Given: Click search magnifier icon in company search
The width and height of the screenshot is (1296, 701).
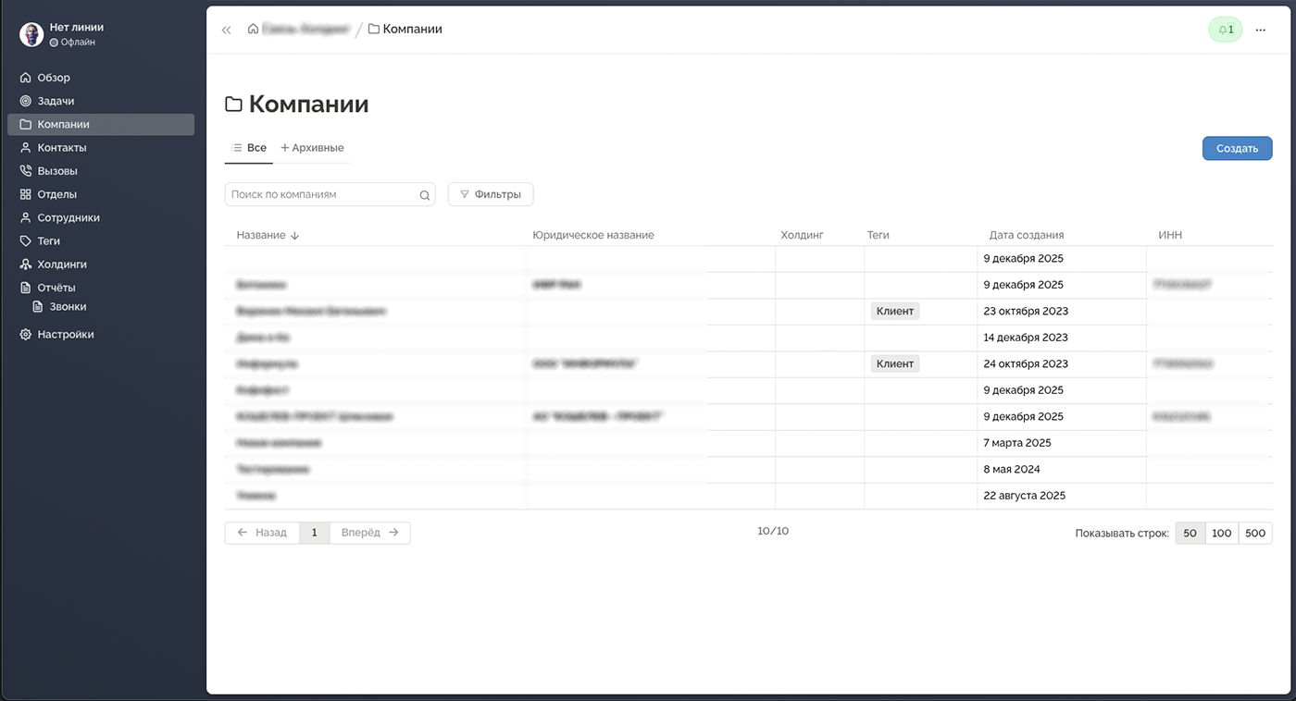Looking at the screenshot, I should pyautogui.click(x=425, y=195).
